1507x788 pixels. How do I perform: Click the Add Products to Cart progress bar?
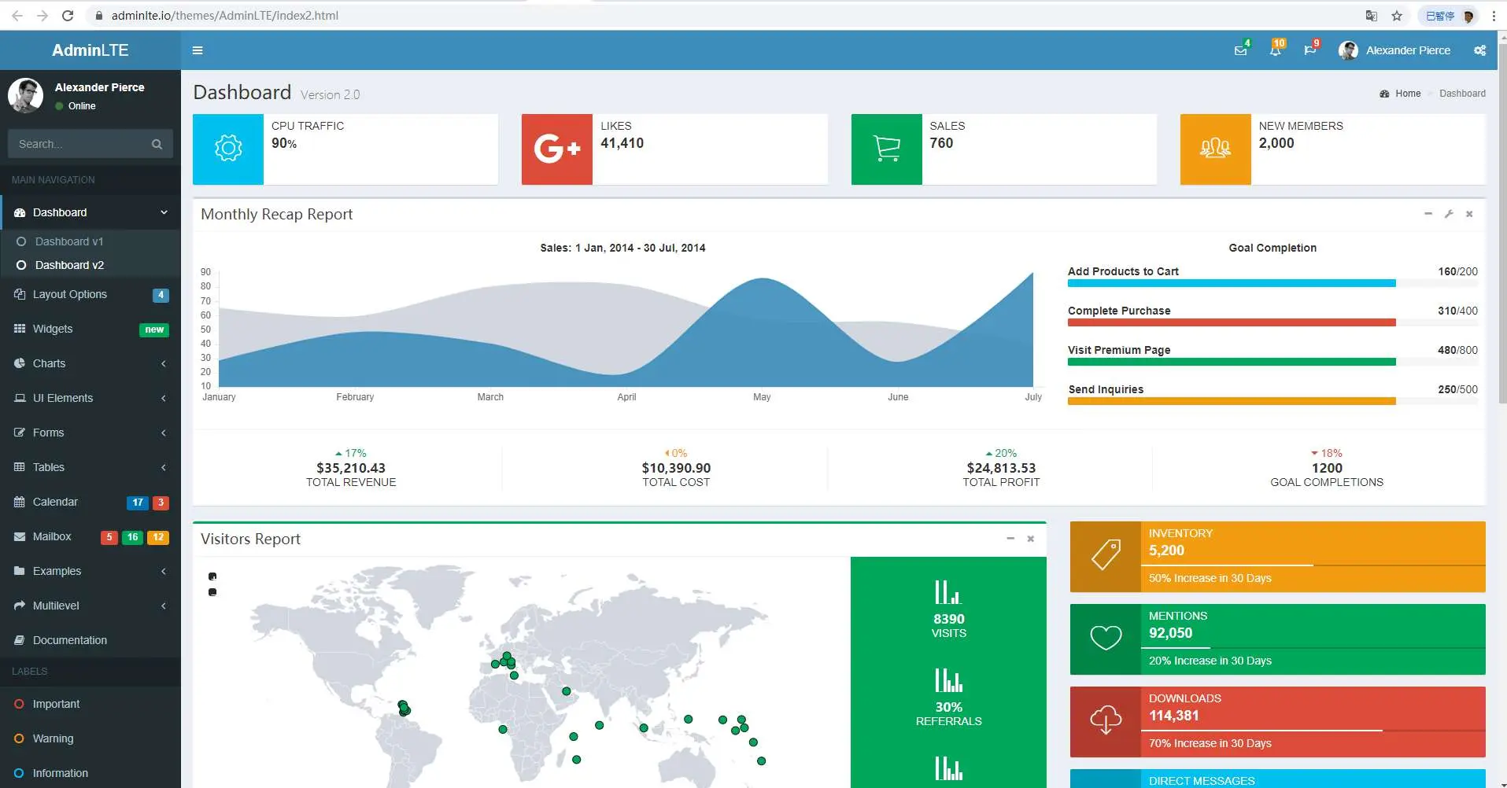click(x=1272, y=283)
